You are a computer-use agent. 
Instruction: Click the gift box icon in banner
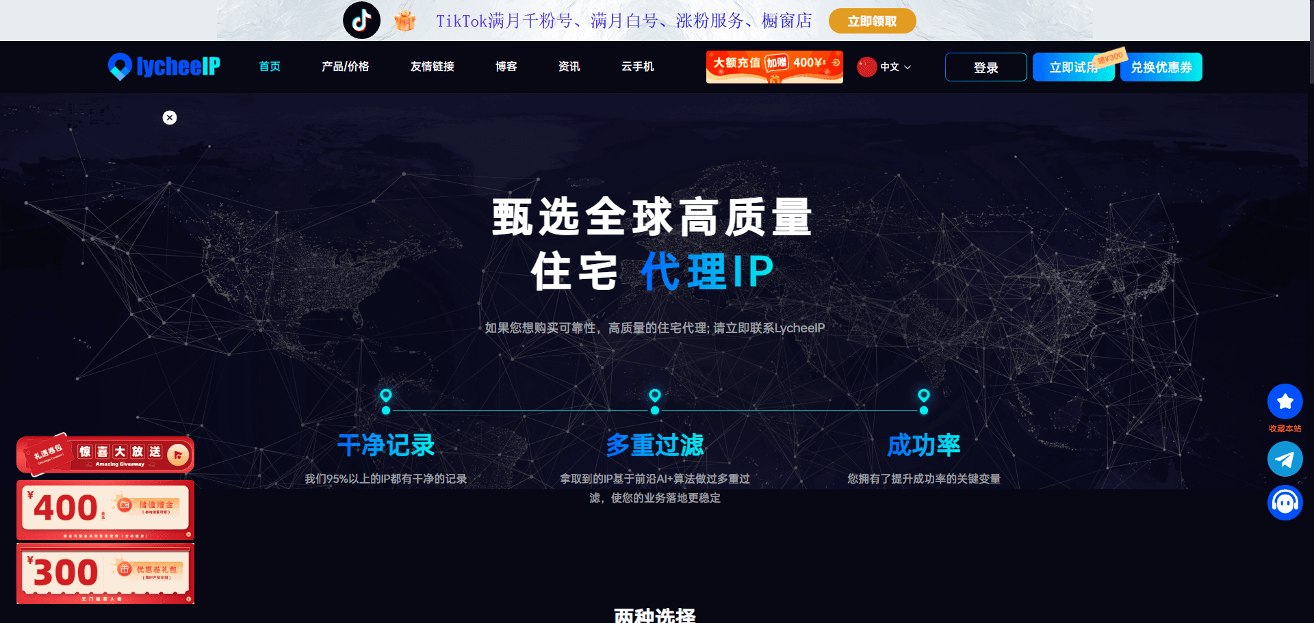coord(405,21)
